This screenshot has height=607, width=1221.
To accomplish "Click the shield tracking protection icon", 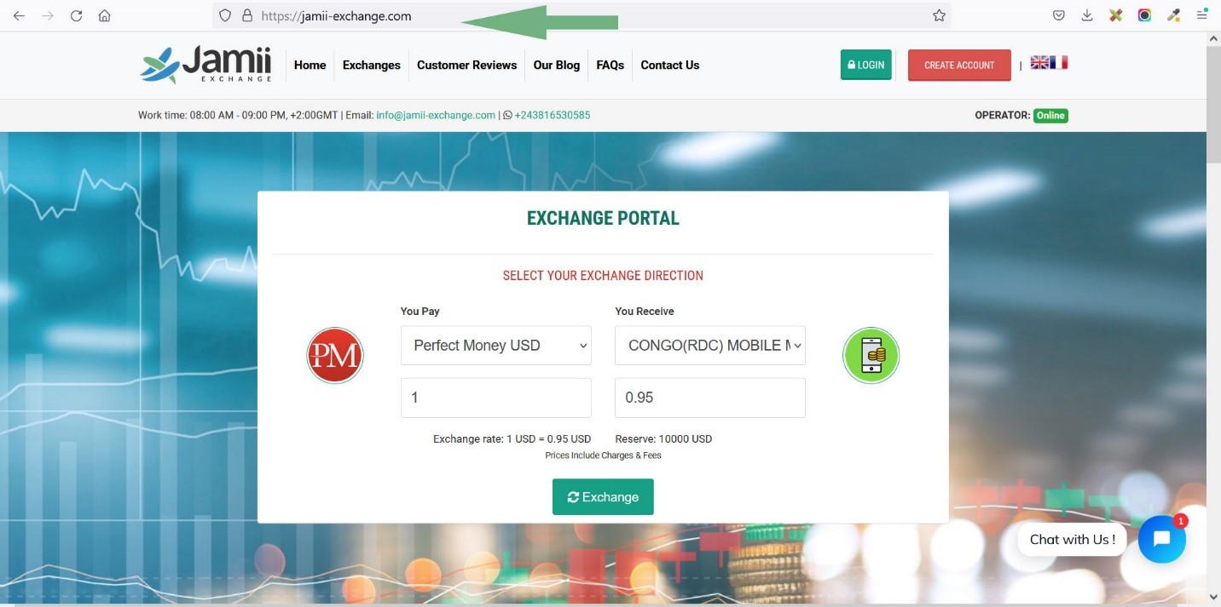I will point(225,15).
